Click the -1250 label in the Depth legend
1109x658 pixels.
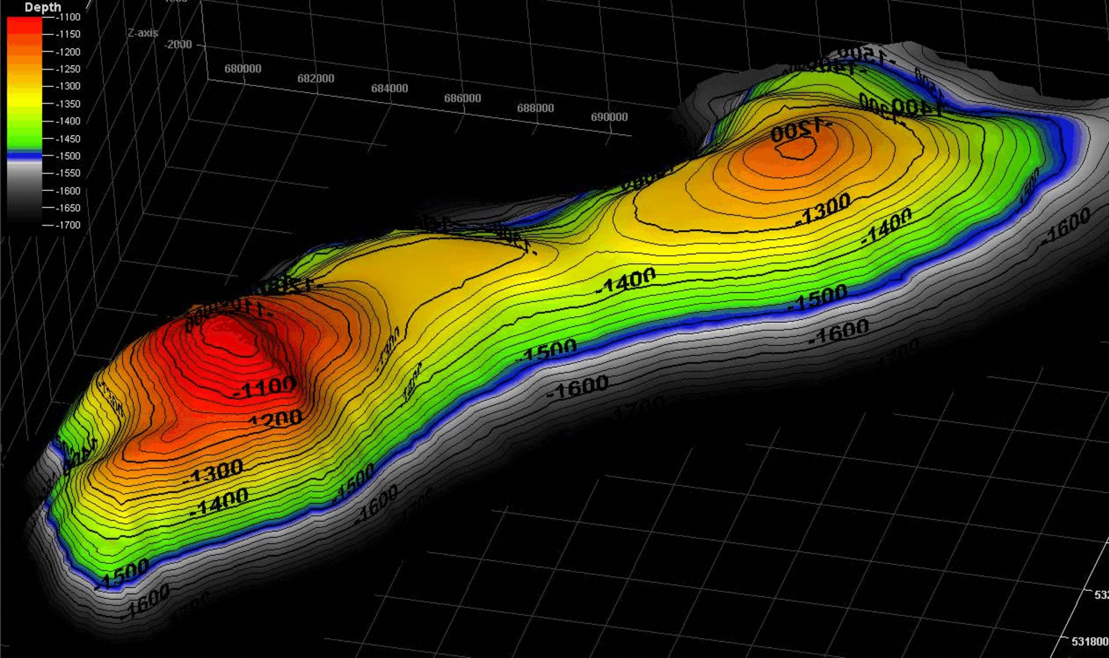pyautogui.click(x=68, y=69)
